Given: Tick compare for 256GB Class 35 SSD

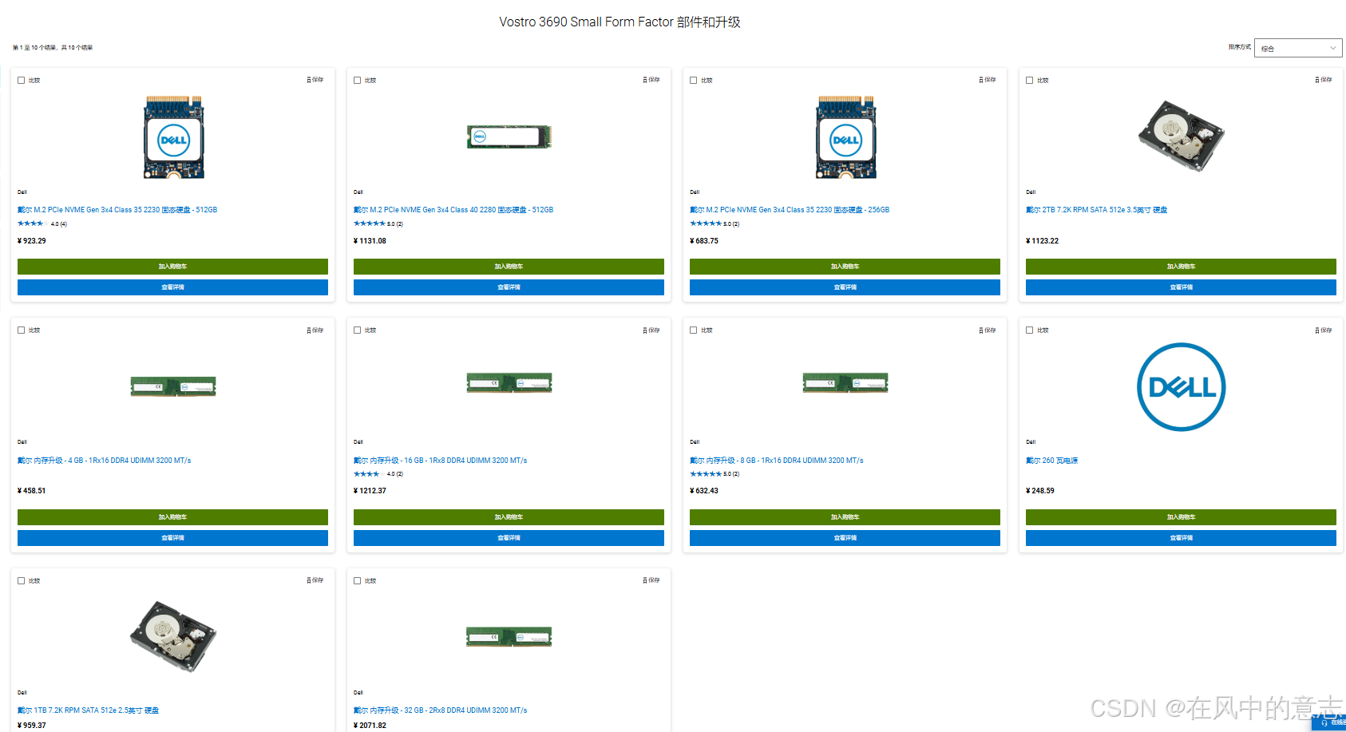Looking at the screenshot, I should coord(694,80).
